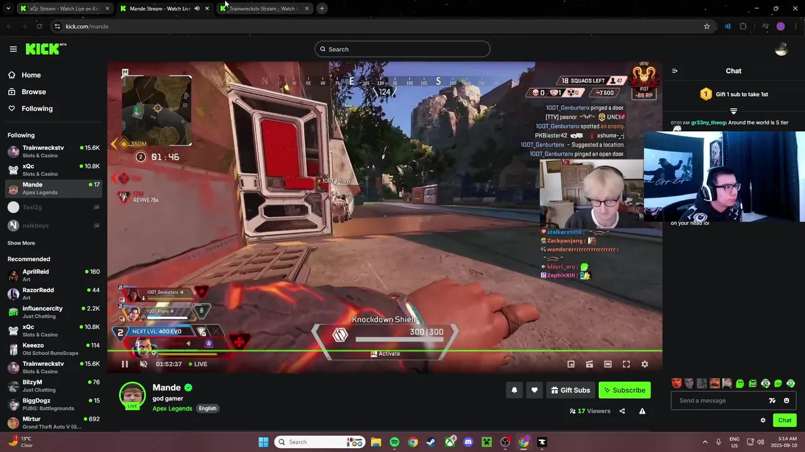Insert first red-face emote
This screenshot has height=452, width=805.
click(x=677, y=383)
